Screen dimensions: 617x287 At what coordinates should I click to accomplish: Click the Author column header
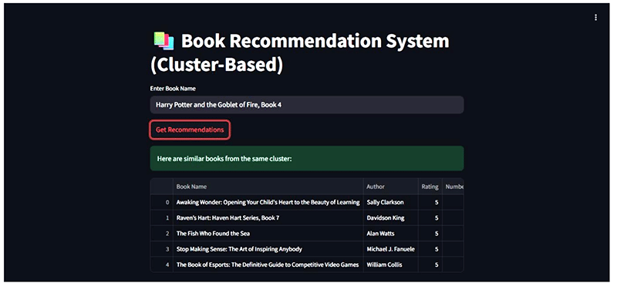coord(390,187)
